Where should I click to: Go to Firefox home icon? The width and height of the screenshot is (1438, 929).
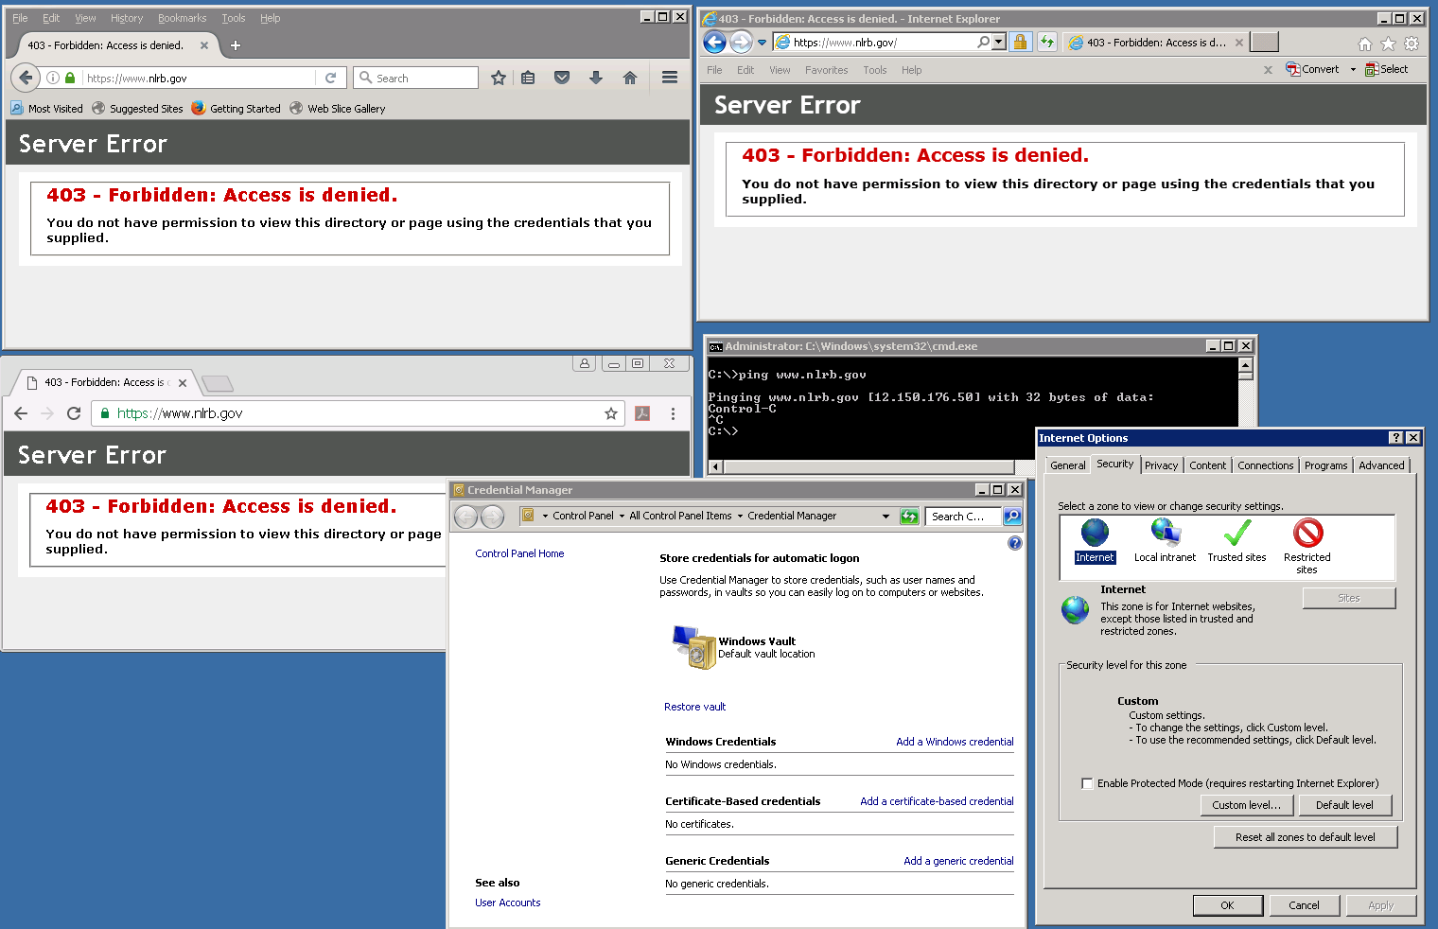click(x=630, y=78)
